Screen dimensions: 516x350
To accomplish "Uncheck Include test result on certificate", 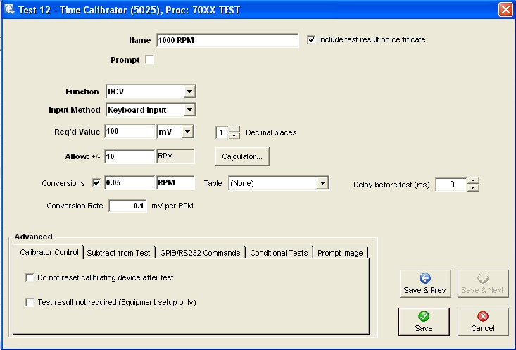I will click(x=312, y=40).
